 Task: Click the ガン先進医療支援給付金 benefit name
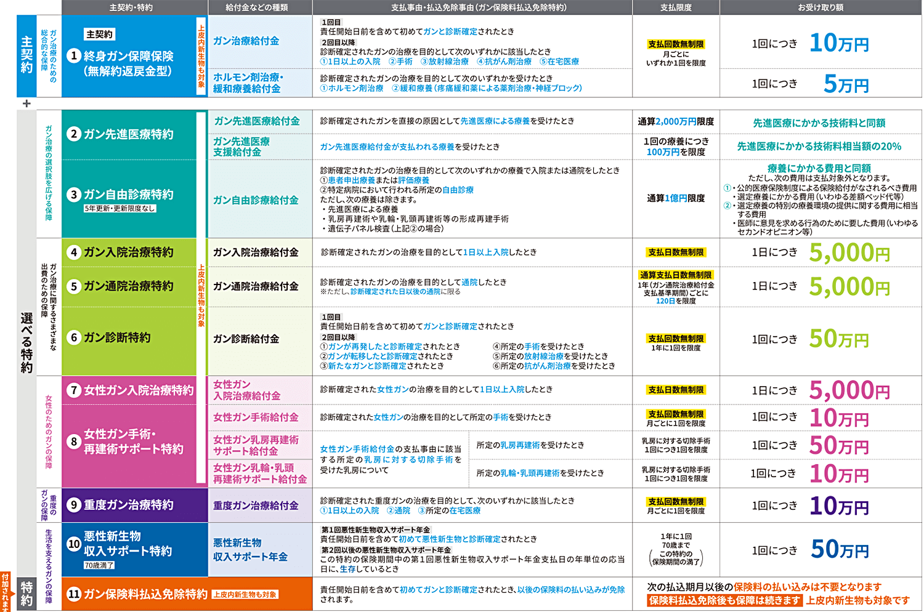(241, 147)
